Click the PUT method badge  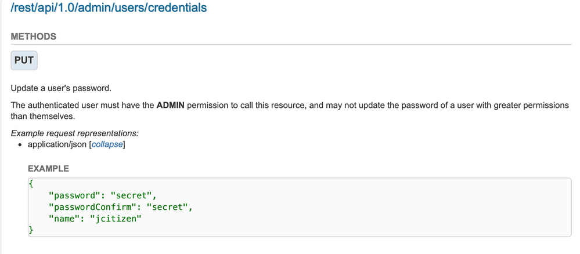tap(24, 60)
